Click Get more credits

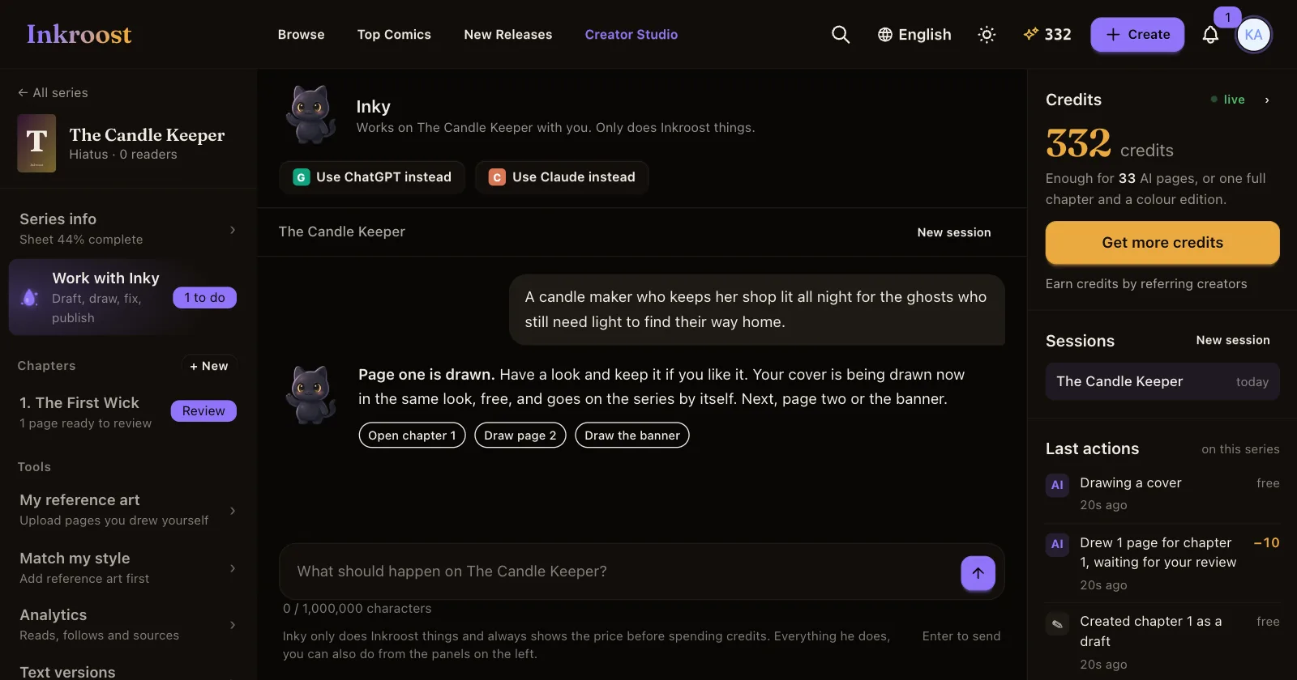point(1162,243)
